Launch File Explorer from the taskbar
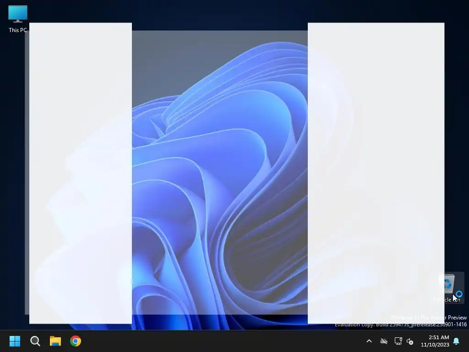469x352 pixels. (x=55, y=341)
